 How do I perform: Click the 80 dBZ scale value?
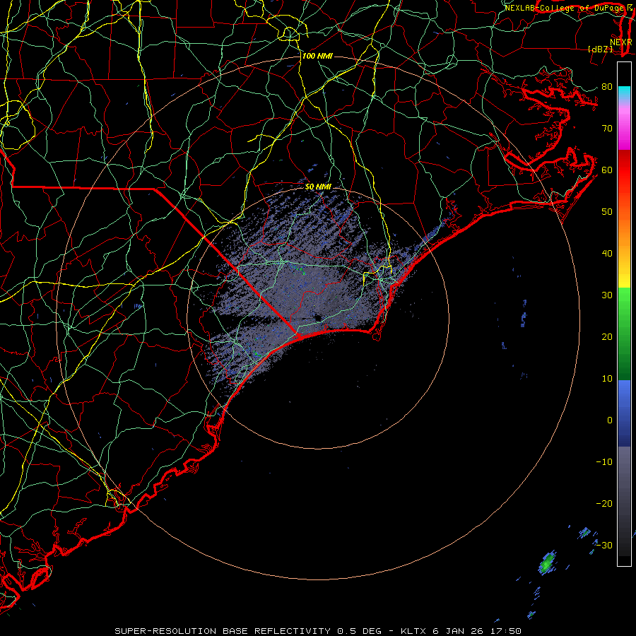(x=607, y=86)
